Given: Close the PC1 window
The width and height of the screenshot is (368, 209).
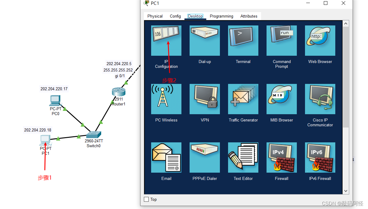Looking at the screenshot, I should (343, 3).
